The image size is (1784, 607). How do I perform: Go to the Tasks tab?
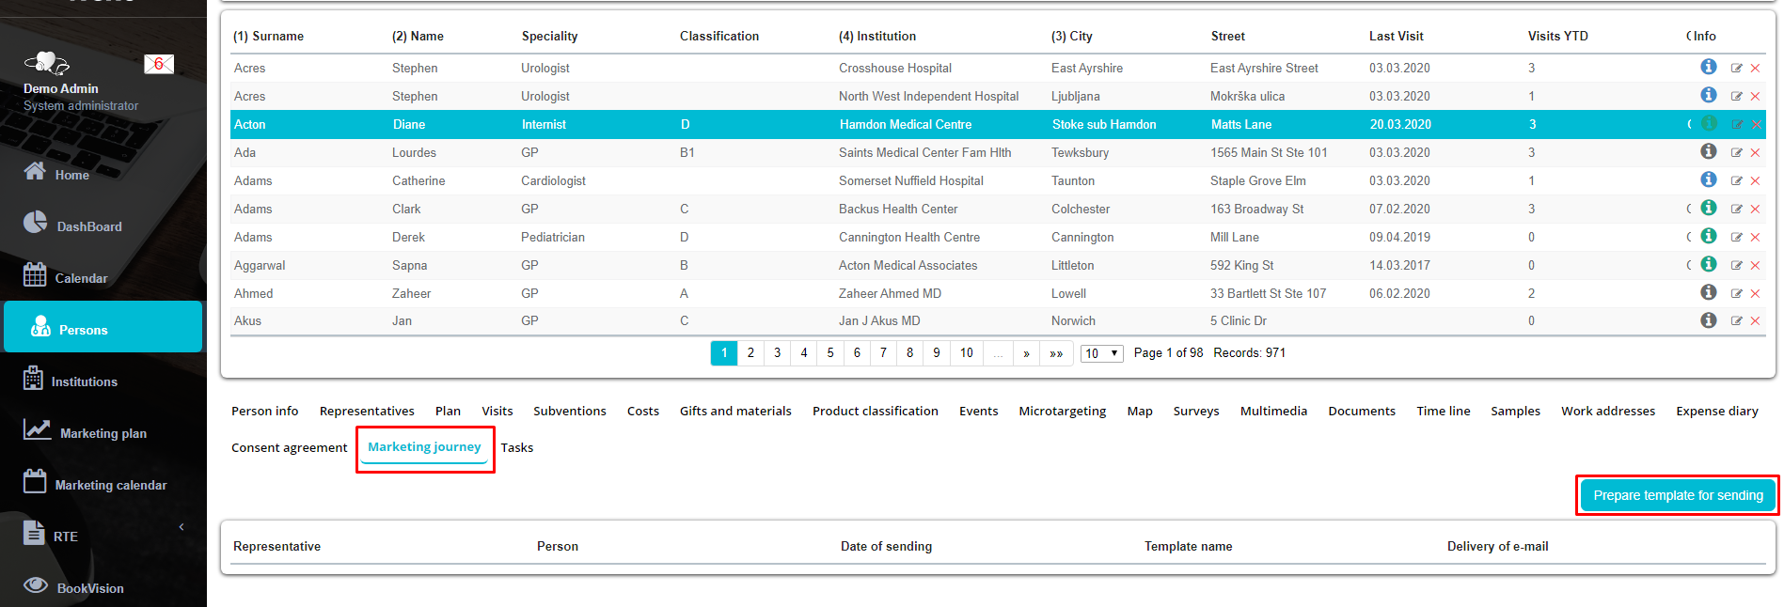click(x=516, y=448)
